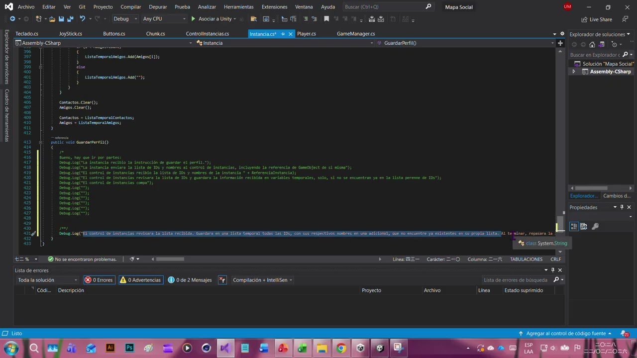This screenshot has height=358, width=637.
Task: Toggle auto-hide pin of Propiedades panel
Action: [622, 207]
